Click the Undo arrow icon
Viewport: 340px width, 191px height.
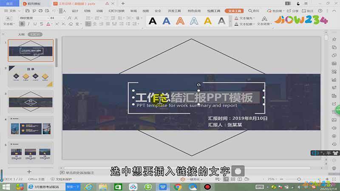click(54, 11)
